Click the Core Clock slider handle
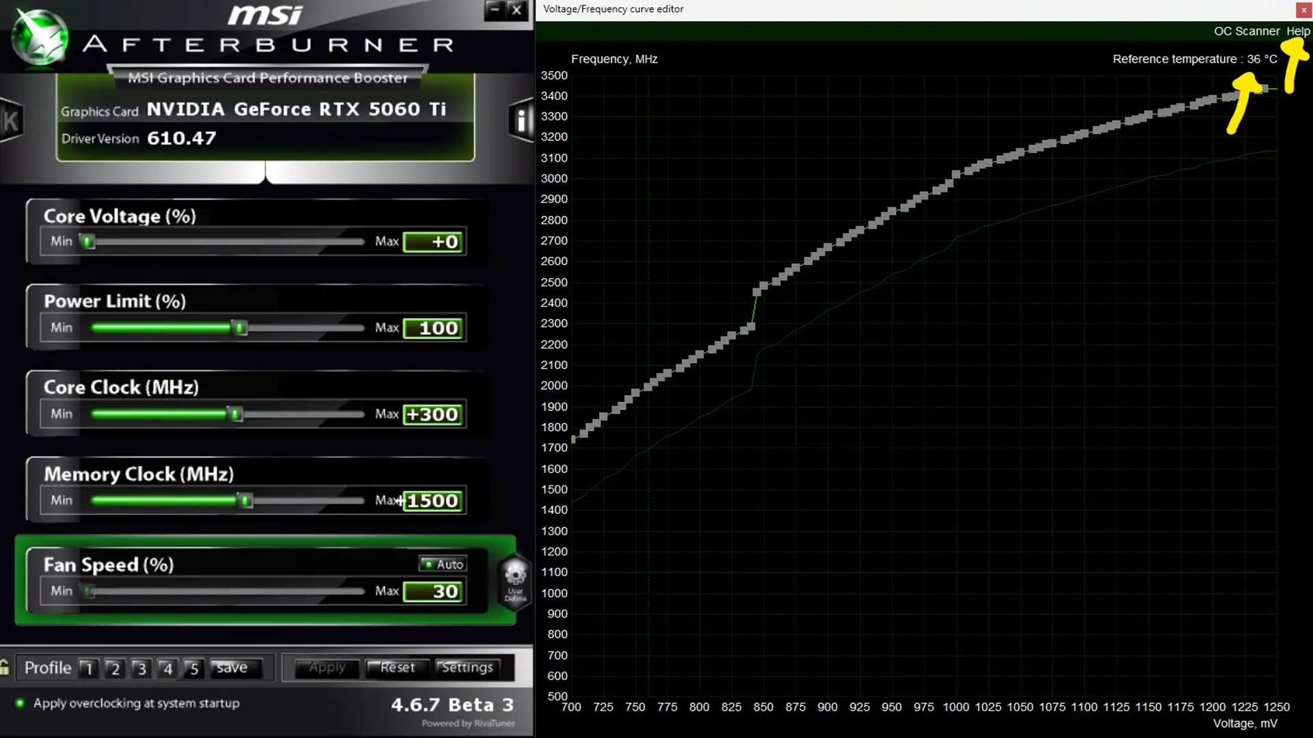Image resolution: width=1313 pixels, height=738 pixels. (x=235, y=414)
